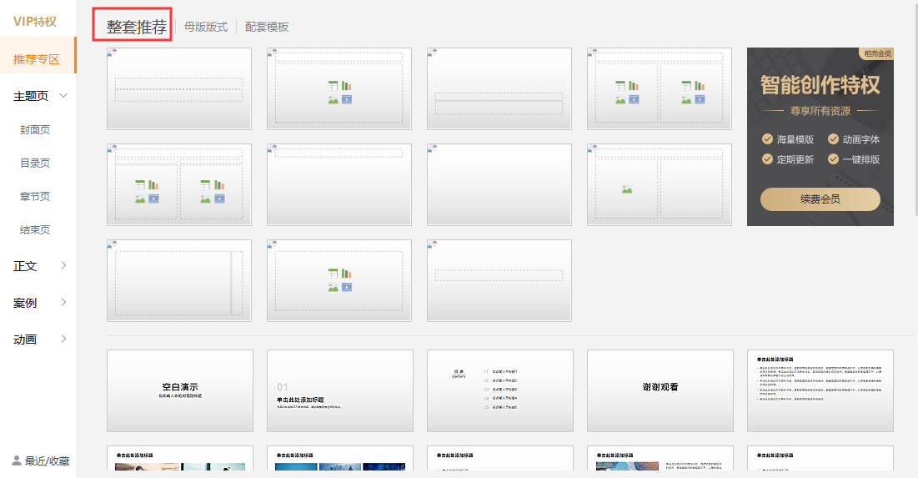The width and height of the screenshot is (918, 478).
Task: Select 动画 in the sidebar
Action: pyautogui.click(x=25, y=340)
